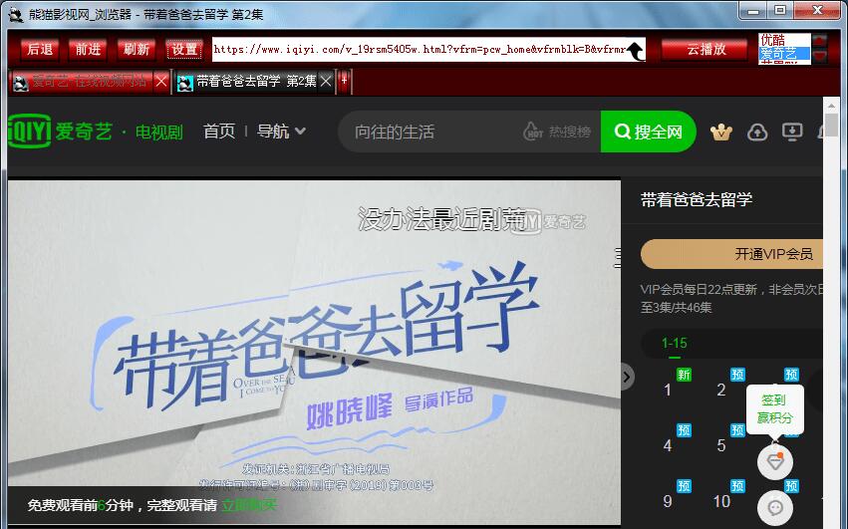Click the 向往的生活 search input field
Screen dimensions: 848x529
428,132
